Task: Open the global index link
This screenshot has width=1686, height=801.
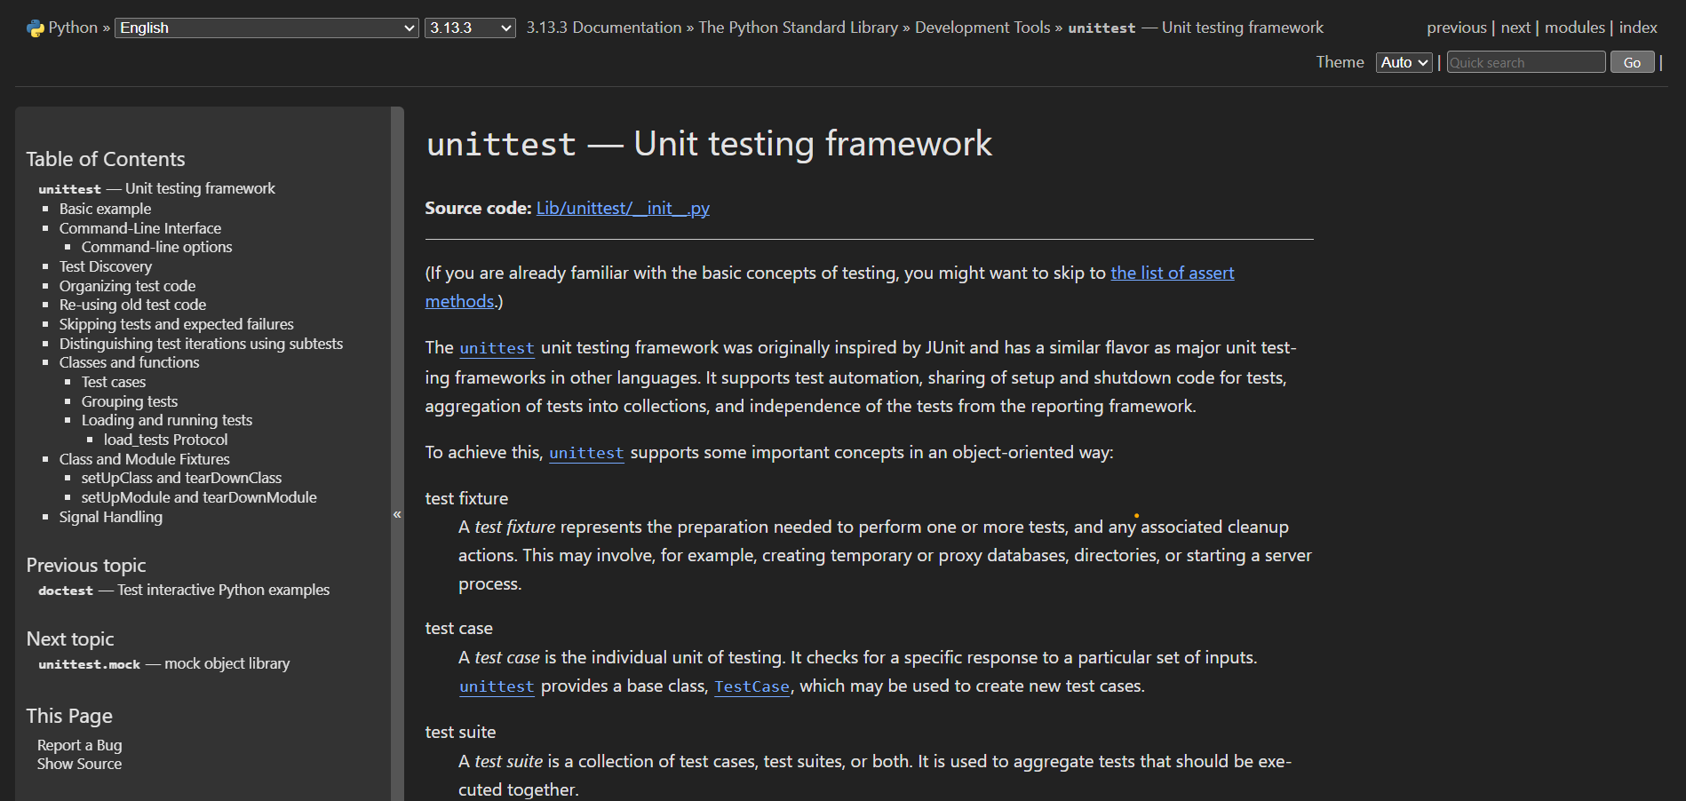Action: point(1637,28)
